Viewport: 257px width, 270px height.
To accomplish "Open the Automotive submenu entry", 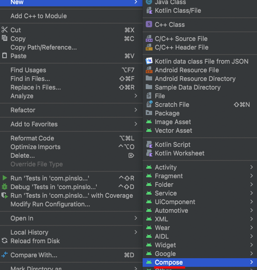I will coord(200,210).
